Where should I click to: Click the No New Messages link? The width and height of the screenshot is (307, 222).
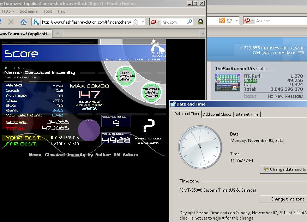tap(285, 96)
